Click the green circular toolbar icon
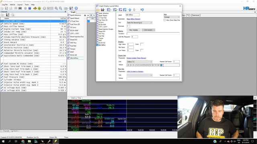The height and width of the screenshot is (144, 257). point(39,8)
